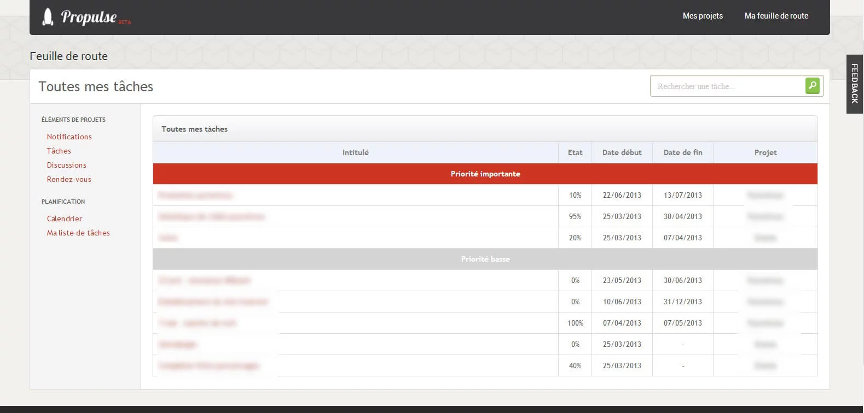This screenshot has height=413, width=864.
Task: Open Ma feuille de route menu
Action: click(776, 16)
